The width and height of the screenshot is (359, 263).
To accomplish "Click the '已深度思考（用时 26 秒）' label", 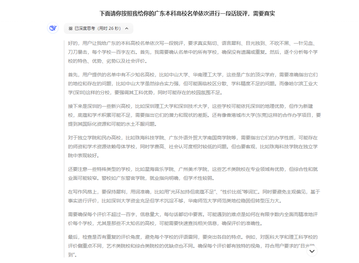I will (97, 28).
